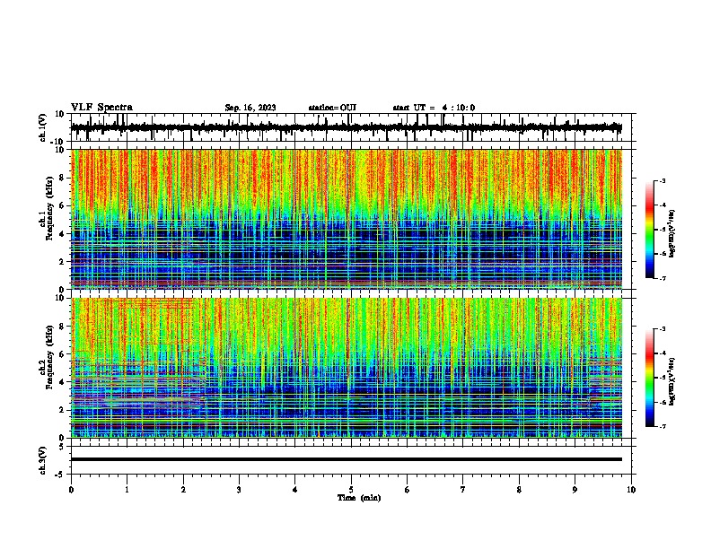Click the ch.2 spectrogram color scale bar
This screenshot has height=549, width=711.
[649, 378]
